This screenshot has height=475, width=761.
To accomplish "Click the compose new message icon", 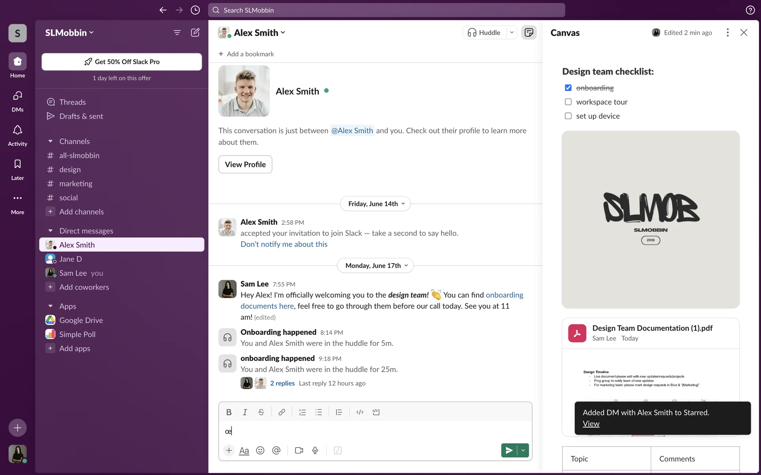I will tap(195, 32).
